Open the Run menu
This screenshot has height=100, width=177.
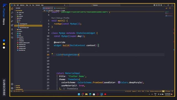click(x=33, y=5)
